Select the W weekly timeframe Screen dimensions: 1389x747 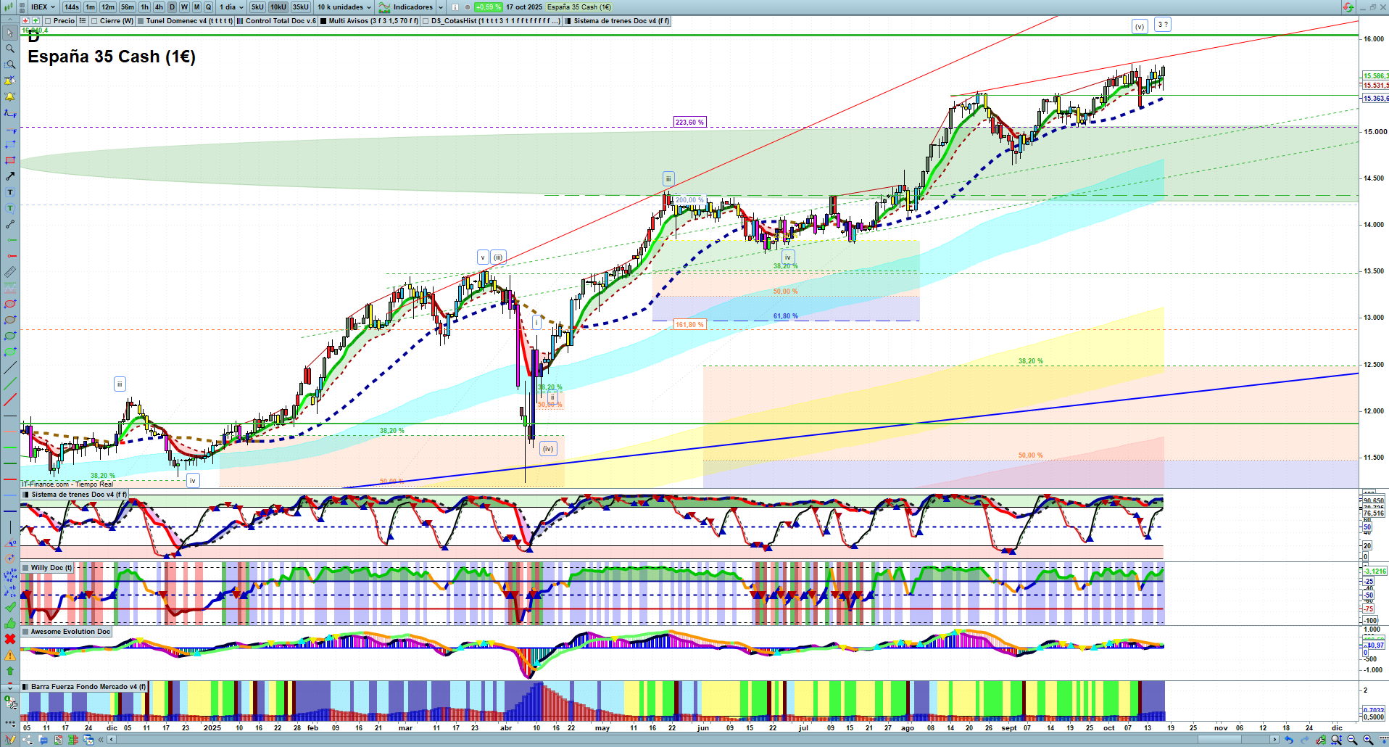coord(184,7)
